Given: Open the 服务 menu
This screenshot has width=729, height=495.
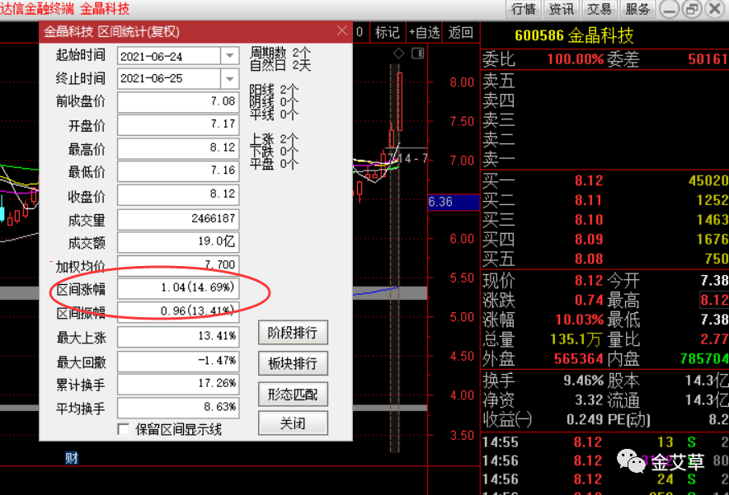Looking at the screenshot, I should point(637,9).
